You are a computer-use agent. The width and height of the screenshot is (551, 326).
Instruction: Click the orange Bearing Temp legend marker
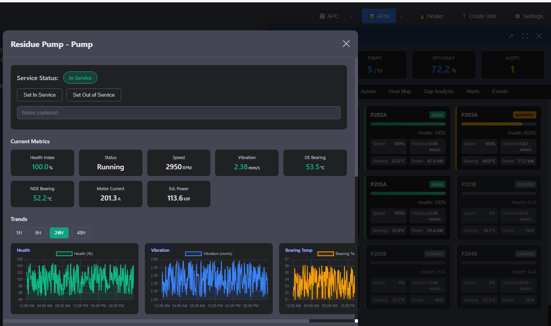coord(326,253)
